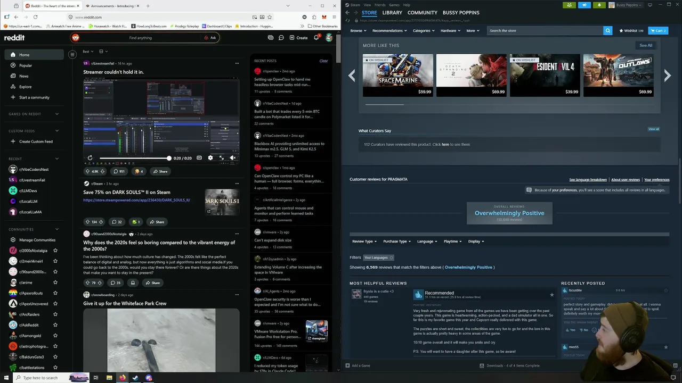
Task: Upvote the DARK SOULS II Steam post
Action: click(x=88, y=222)
